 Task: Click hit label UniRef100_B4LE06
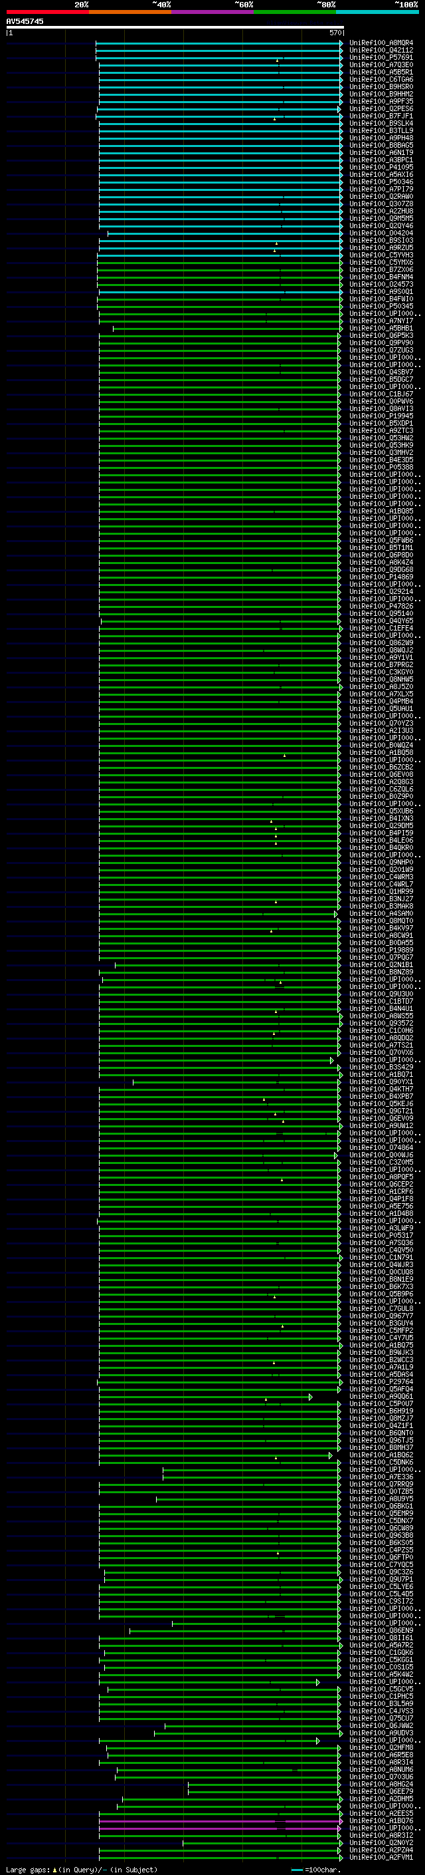click(381, 841)
